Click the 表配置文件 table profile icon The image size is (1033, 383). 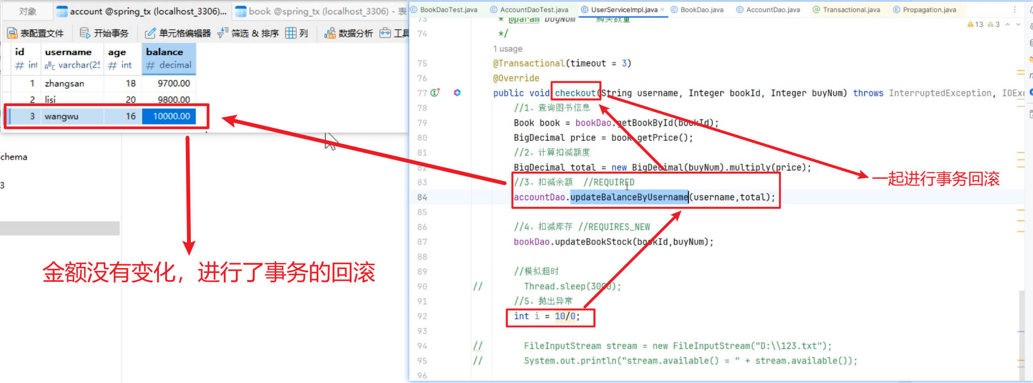12,34
